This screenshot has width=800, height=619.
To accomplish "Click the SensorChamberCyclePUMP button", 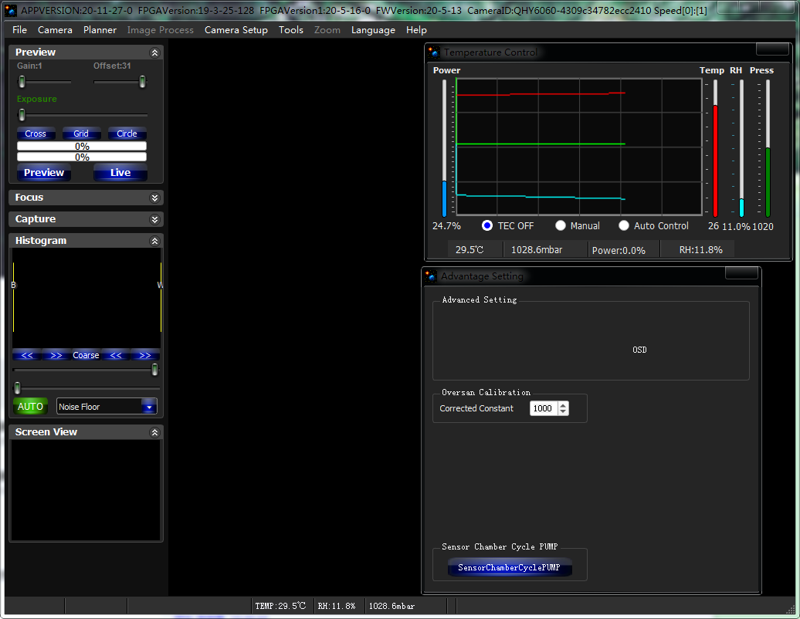I will click(509, 567).
